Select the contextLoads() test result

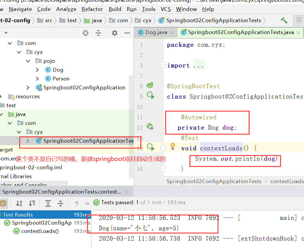point(40,231)
